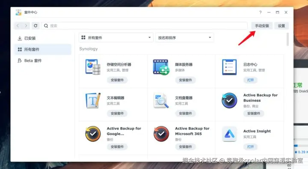
Task: Expand the 所有套件 category dropdown
Action: (116, 38)
